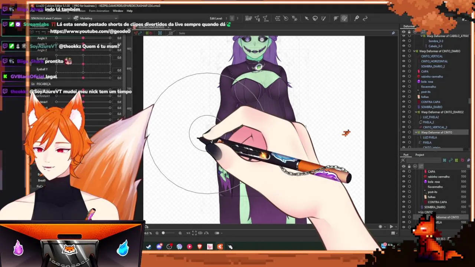Hide CINTO_HORIZONTAL in Deformer panel

coord(404,61)
